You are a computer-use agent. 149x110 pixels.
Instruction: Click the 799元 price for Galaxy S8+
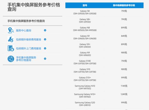pos(124,19)
